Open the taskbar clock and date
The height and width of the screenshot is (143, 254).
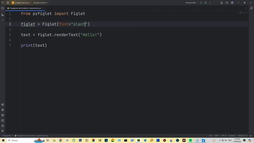pyautogui.click(x=237, y=140)
